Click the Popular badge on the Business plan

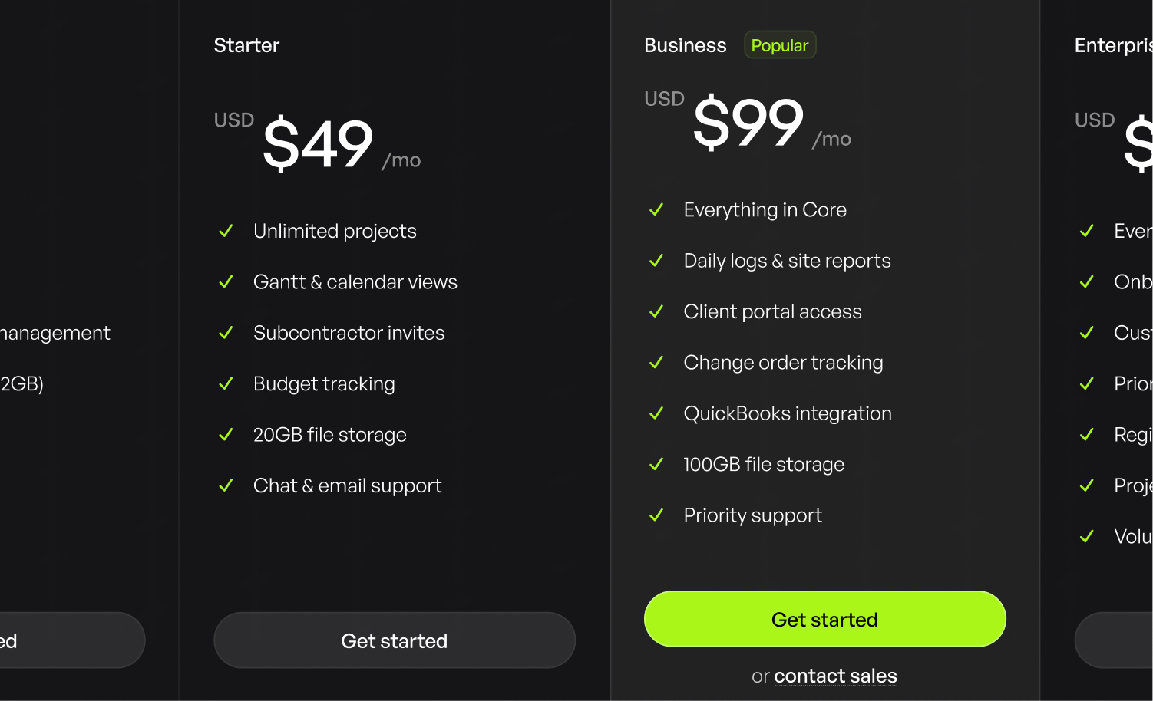click(x=780, y=44)
